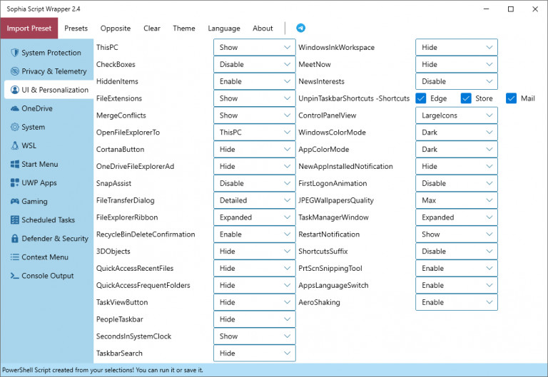The height and width of the screenshot is (377, 548).
Task: Uncheck the Edge shortcut checkbox
Action: (x=421, y=98)
